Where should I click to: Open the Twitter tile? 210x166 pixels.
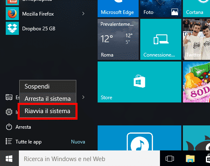click(x=196, y=39)
